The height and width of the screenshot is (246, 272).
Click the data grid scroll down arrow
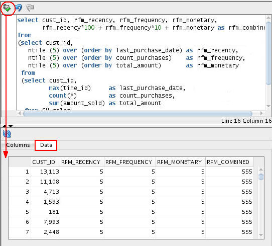tap(261, 235)
